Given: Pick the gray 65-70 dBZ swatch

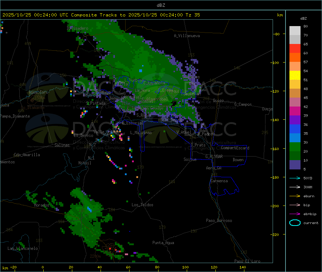Looking at the screenshot, I should tap(295, 40).
